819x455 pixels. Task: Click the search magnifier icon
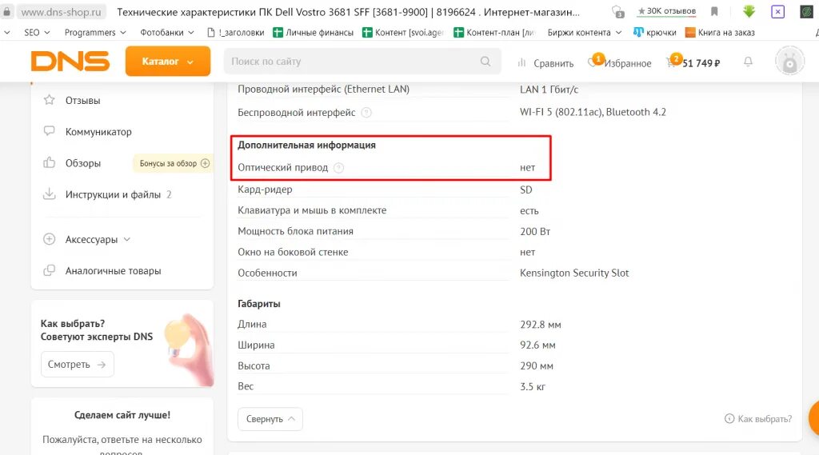click(485, 61)
